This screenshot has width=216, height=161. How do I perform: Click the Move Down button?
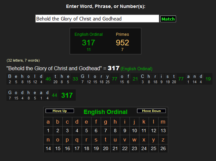(151, 111)
